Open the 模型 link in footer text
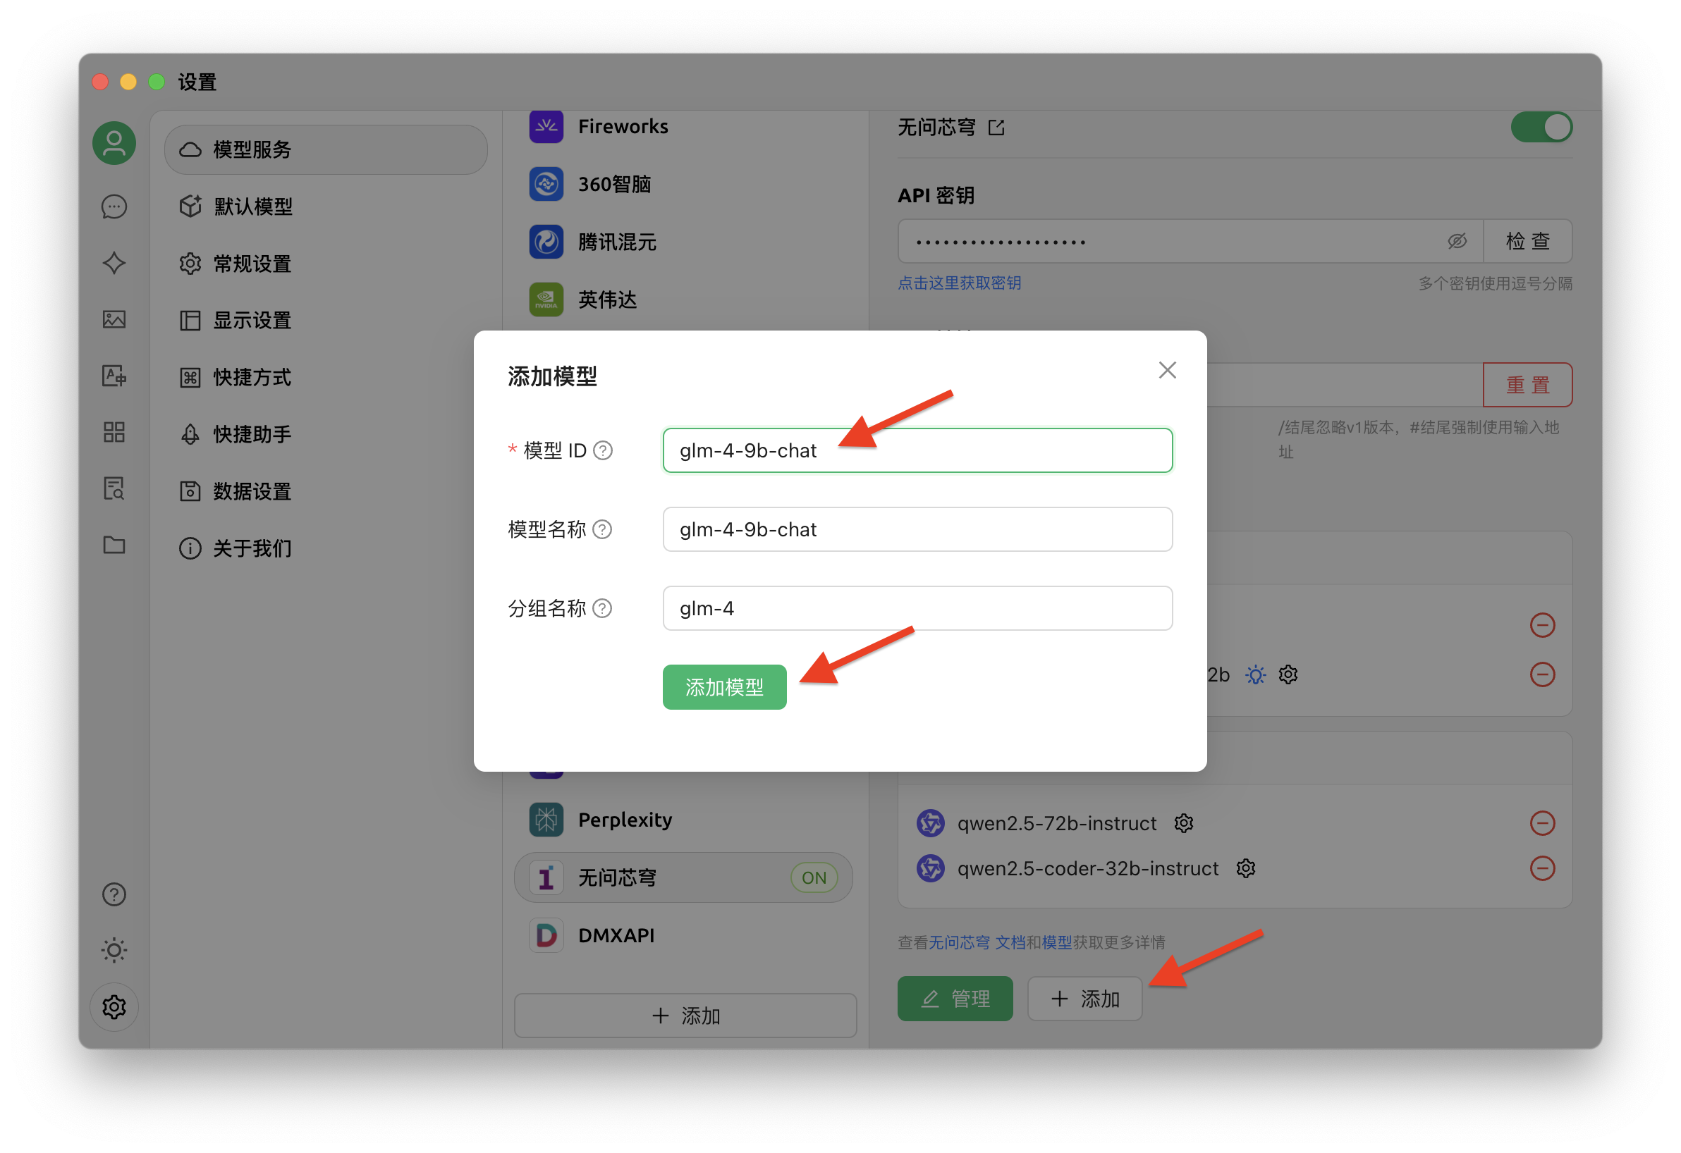Image resolution: width=1681 pixels, height=1153 pixels. pyautogui.click(x=1057, y=943)
